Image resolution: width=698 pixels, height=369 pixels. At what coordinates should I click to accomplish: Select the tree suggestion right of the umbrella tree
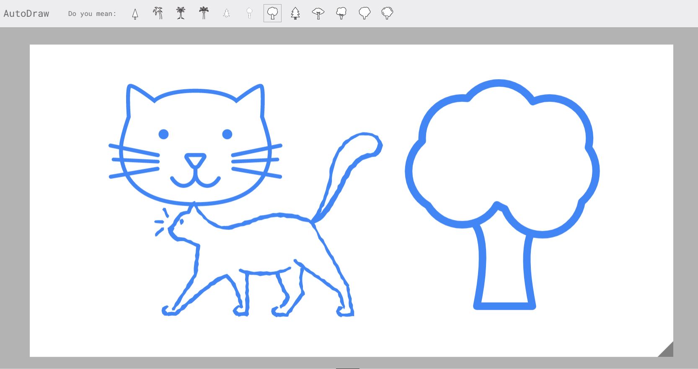tap(341, 13)
